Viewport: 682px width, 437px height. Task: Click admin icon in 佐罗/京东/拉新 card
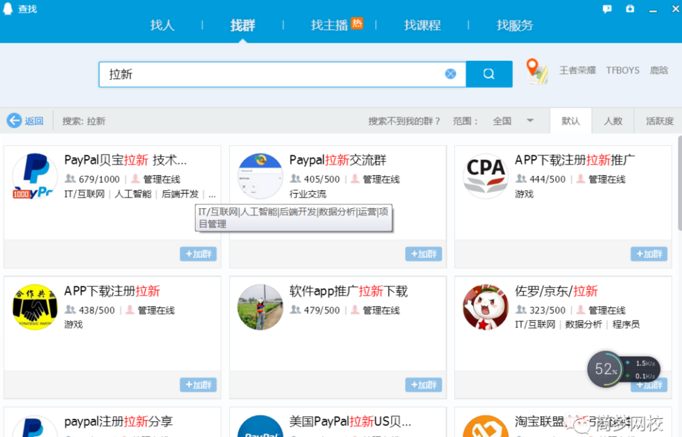581,310
